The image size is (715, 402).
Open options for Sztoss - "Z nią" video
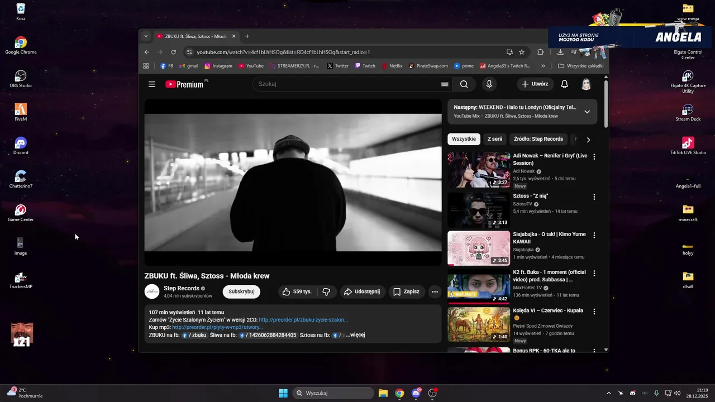[594, 197]
